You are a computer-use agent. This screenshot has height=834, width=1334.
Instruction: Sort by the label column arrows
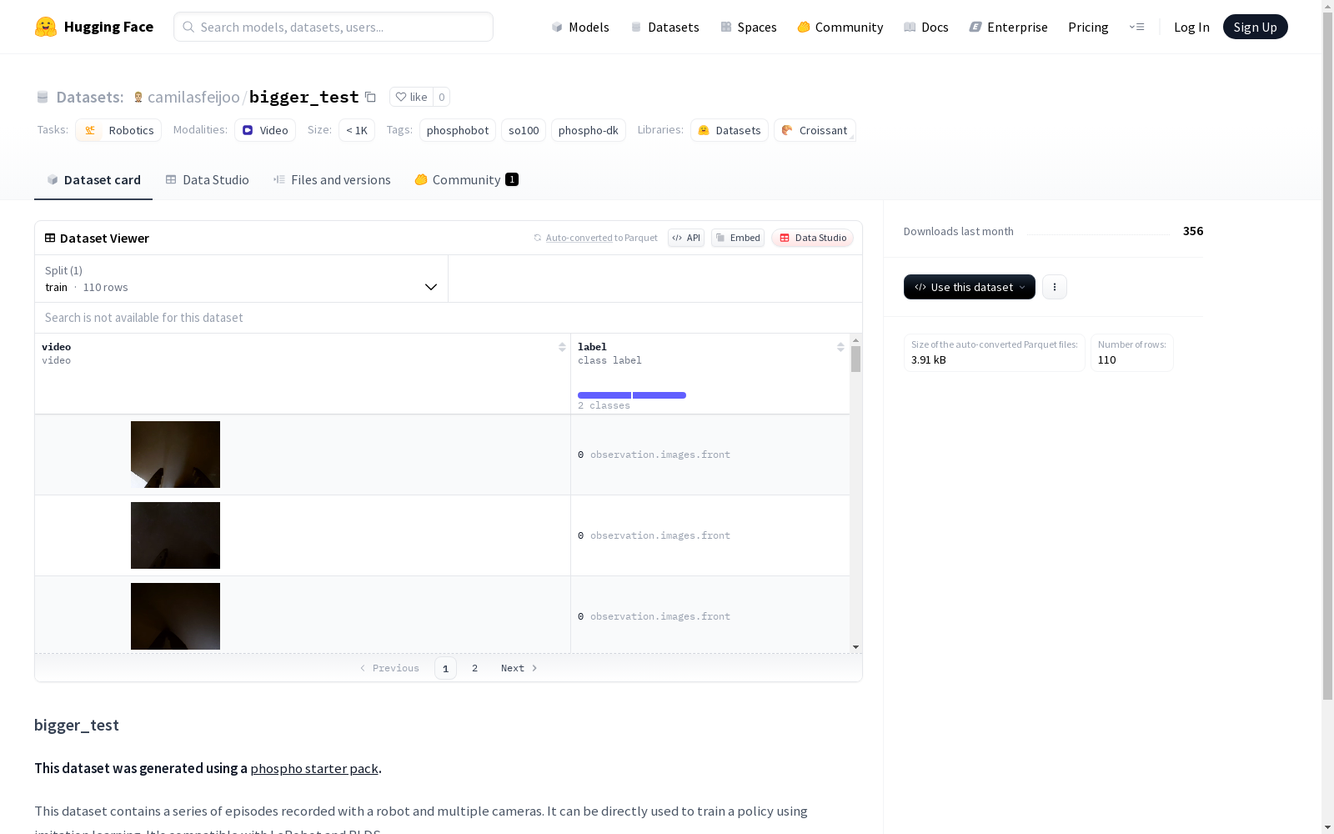[x=840, y=347]
